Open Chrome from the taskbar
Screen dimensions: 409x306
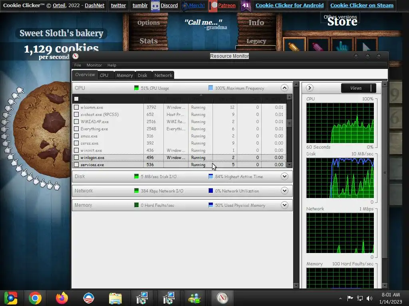click(35, 298)
